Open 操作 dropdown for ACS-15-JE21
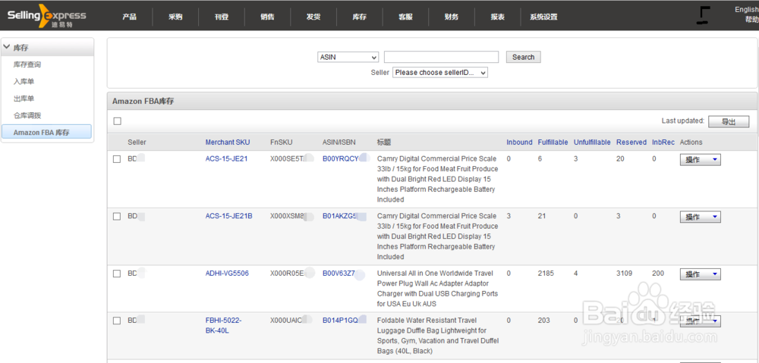Image resolution: width=759 pixels, height=363 pixels. point(701,160)
